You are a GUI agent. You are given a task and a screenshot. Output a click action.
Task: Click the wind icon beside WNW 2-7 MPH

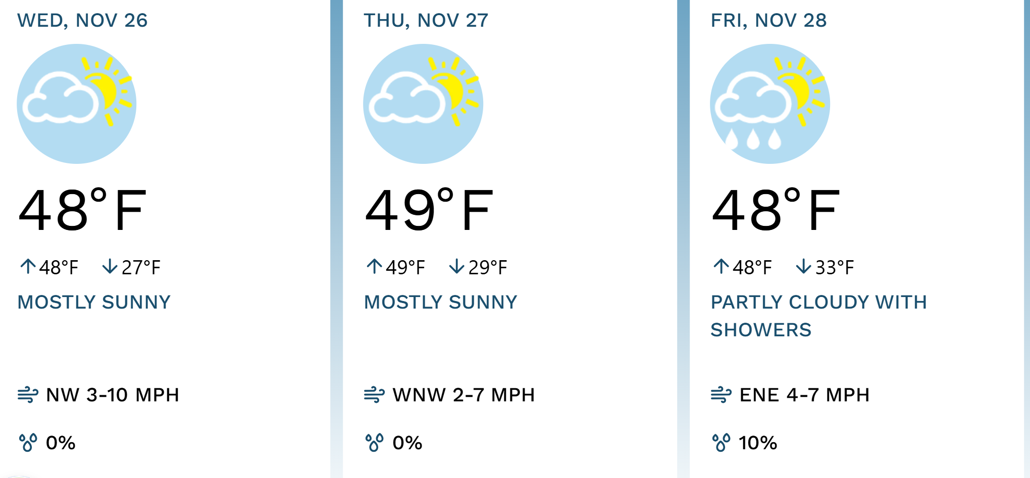[374, 395]
